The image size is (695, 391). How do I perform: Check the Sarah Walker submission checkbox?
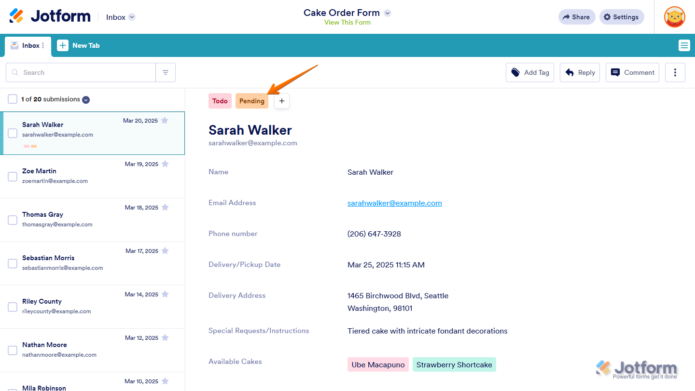pyautogui.click(x=13, y=133)
